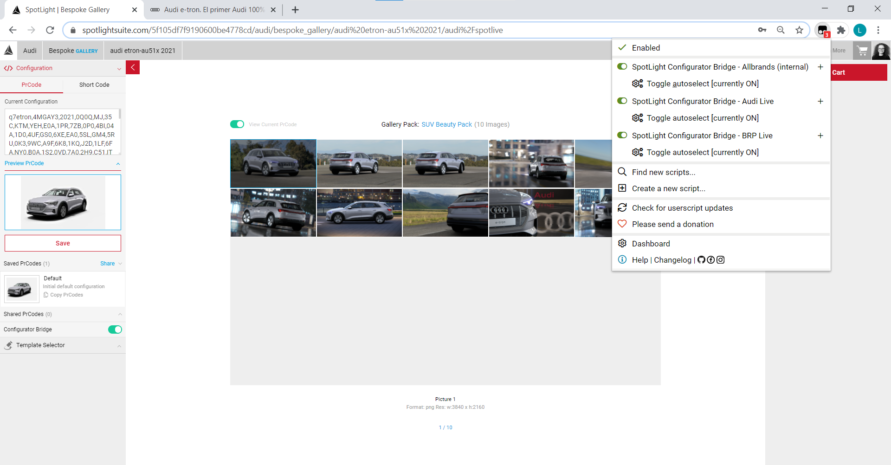Click the Facebook icon in Tampermonkey menu
Image resolution: width=891 pixels, height=465 pixels.
711,260
